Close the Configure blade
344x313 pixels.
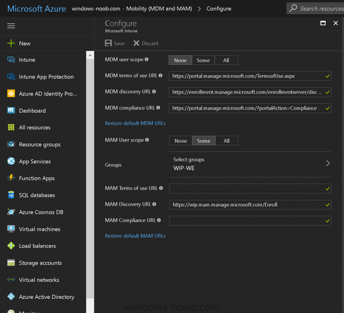coord(336,23)
